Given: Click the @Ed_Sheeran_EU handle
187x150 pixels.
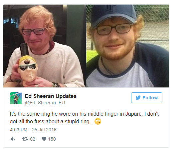Looking at the screenshot, I should pyautogui.click(x=45, y=103).
